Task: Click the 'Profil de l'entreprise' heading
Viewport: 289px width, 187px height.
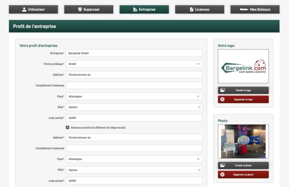Action: point(35,26)
